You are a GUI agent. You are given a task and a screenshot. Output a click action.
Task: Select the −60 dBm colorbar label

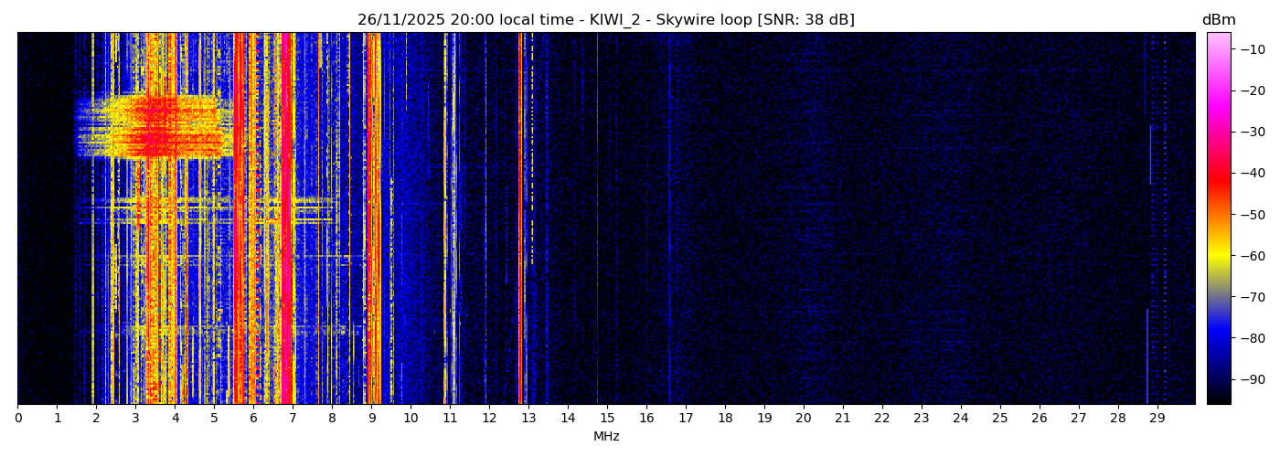pyautogui.click(x=1252, y=256)
